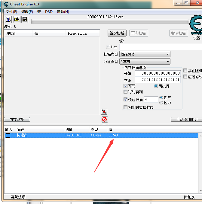Click the 首次扫描 first scan button
The height and width of the screenshot is (204, 202).
pos(117,33)
